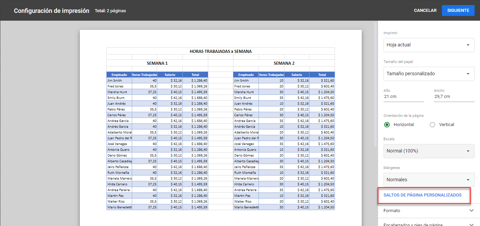The image size is (480, 226).
Task: Click José Venegas cell in SEMANA 2 table
Action: (246, 144)
